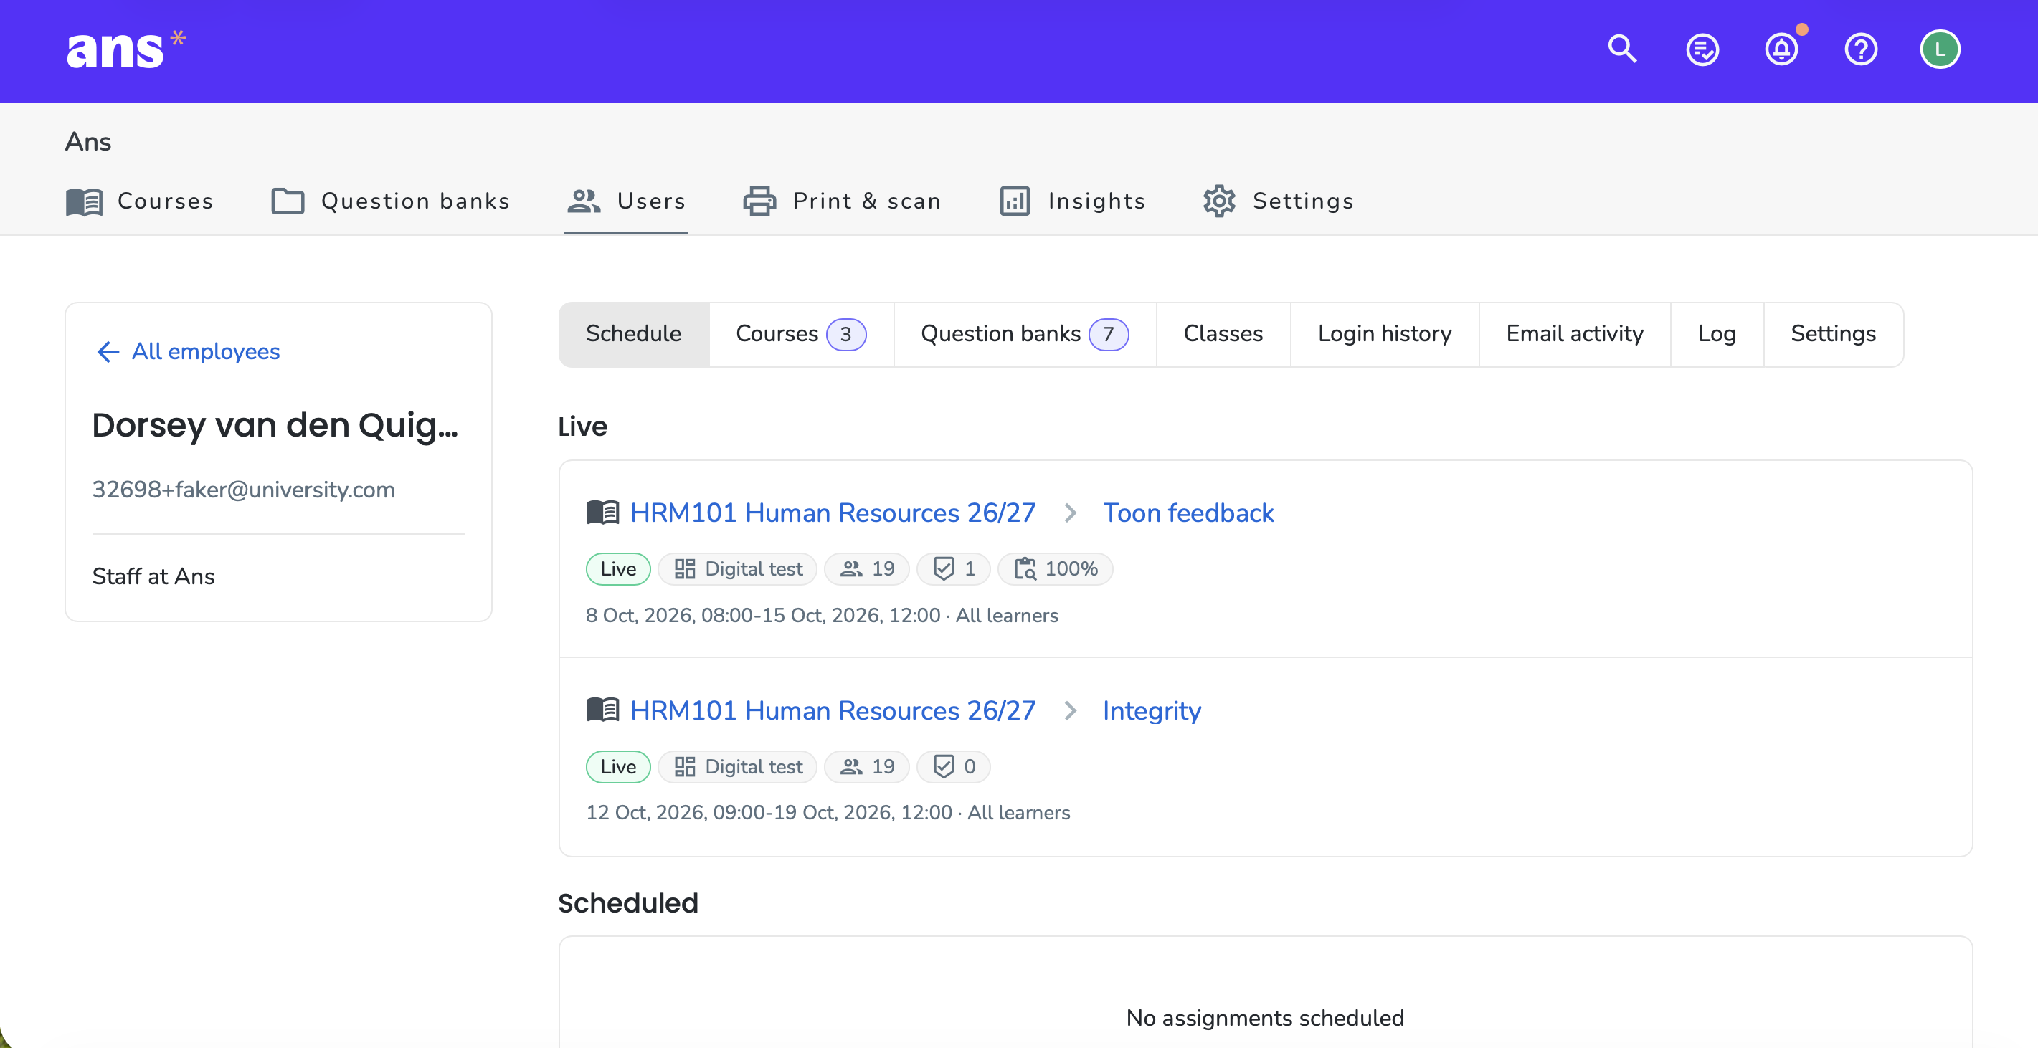The width and height of the screenshot is (2038, 1048).
Task: Open HRM101 course link above Integrity dates
Action: pos(833,710)
